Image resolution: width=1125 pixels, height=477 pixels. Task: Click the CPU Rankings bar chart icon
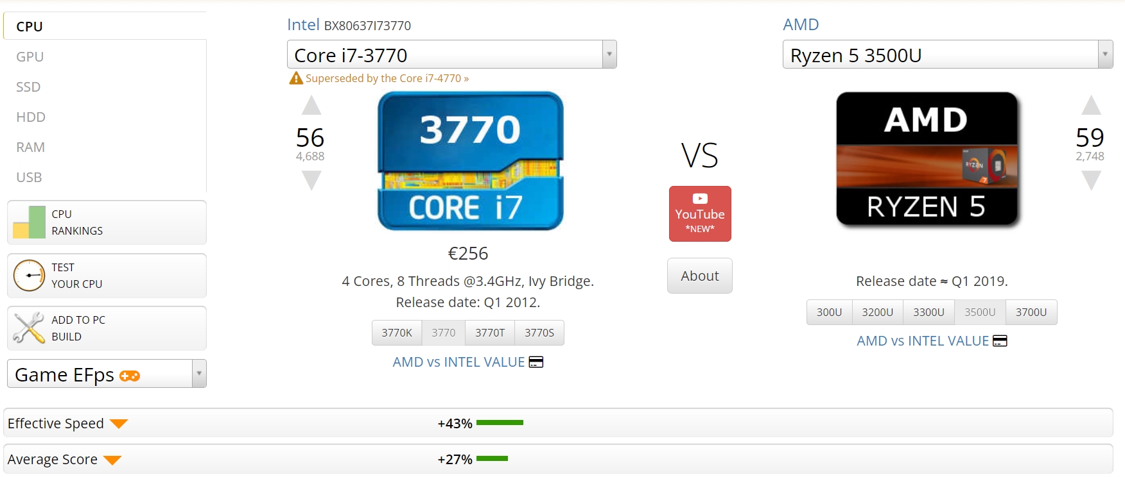click(30, 222)
